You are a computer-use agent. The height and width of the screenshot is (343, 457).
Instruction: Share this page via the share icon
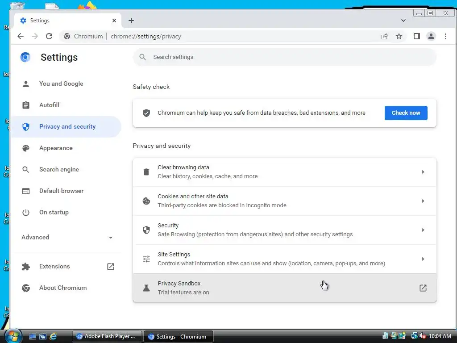(385, 37)
